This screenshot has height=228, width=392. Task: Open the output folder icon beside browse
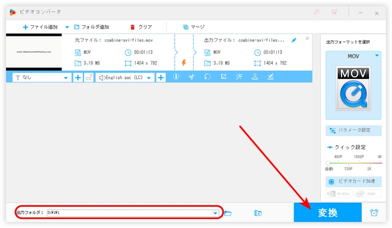click(258, 213)
